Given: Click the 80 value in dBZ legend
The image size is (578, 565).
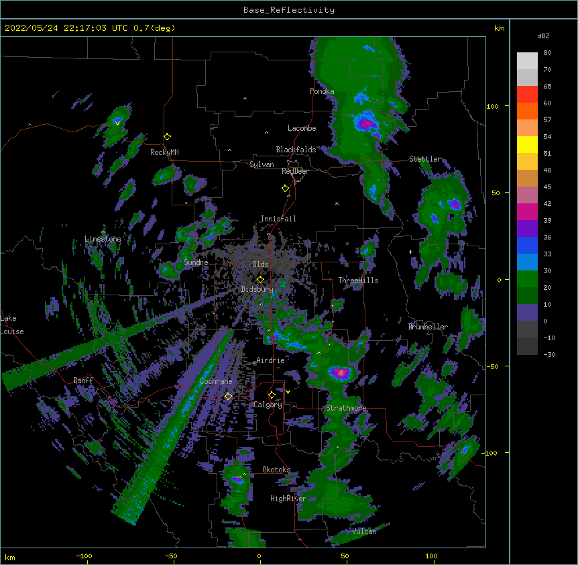Looking at the screenshot, I should [x=547, y=53].
